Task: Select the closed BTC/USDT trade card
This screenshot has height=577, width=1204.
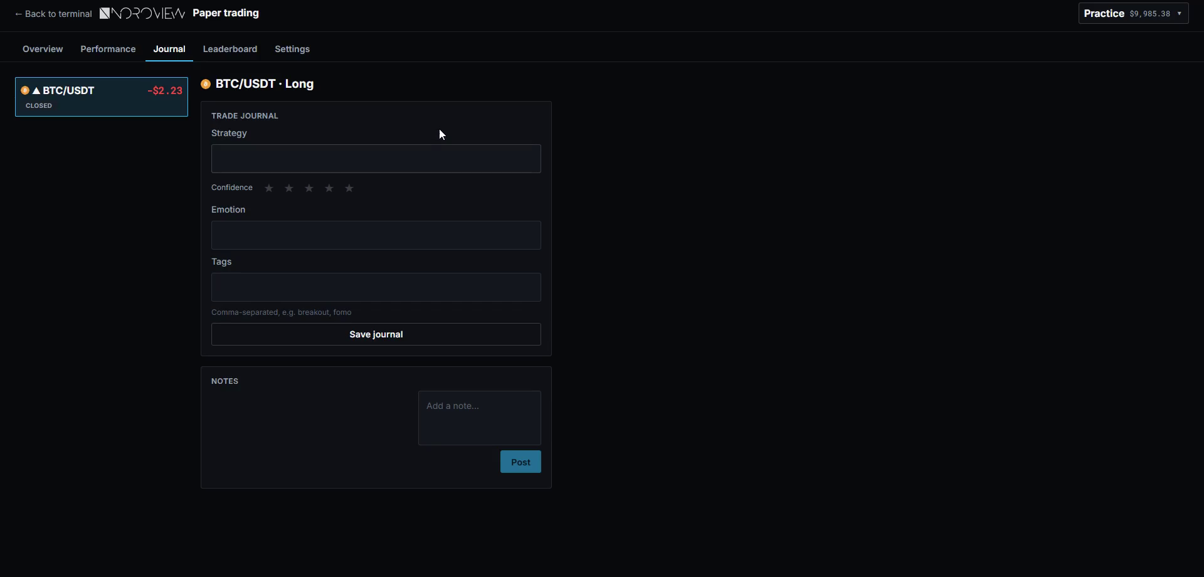Action: click(x=102, y=97)
